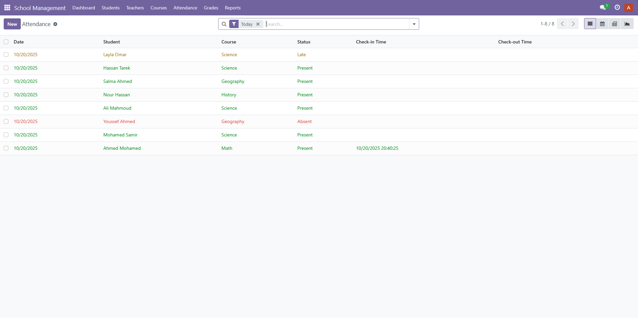Click Science in Mohamed Samir's row

(x=229, y=135)
